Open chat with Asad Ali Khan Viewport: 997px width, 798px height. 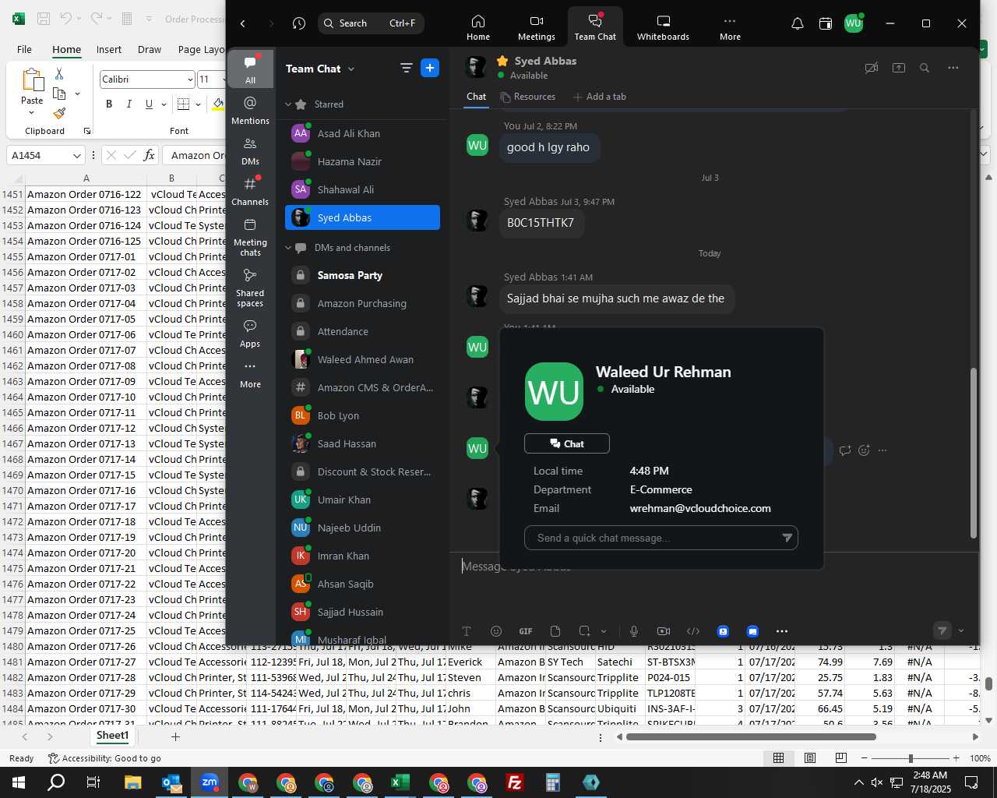pyautogui.click(x=363, y=133)
